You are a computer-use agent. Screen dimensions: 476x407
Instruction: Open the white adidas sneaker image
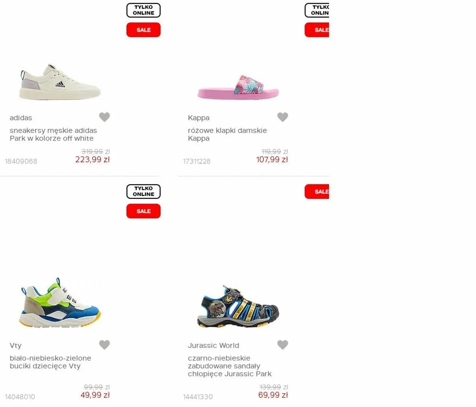[x=60, y=82]
